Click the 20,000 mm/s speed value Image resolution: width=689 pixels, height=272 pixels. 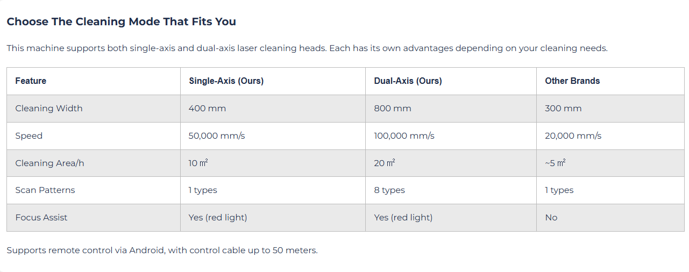point(573,136)
